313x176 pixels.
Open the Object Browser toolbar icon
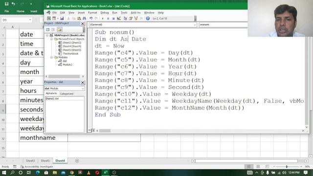coord(136,19)
